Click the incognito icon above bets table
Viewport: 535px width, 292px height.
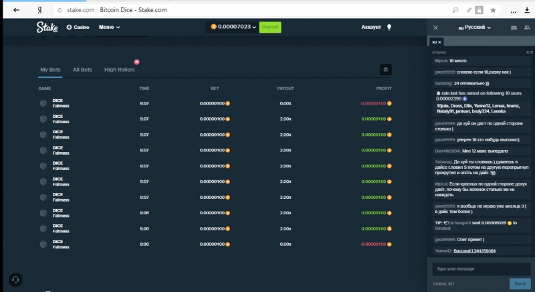pyautogui.click(x=386, y=70)
